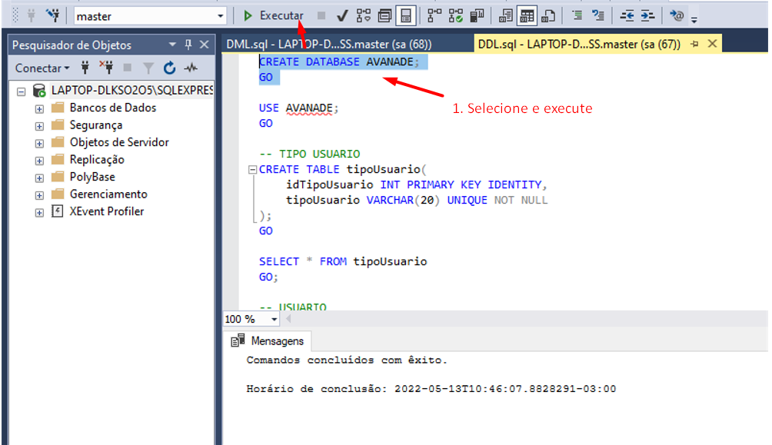Expand the PolyBase folder
This screenshot has width=772, height=445.
(39, 178)
